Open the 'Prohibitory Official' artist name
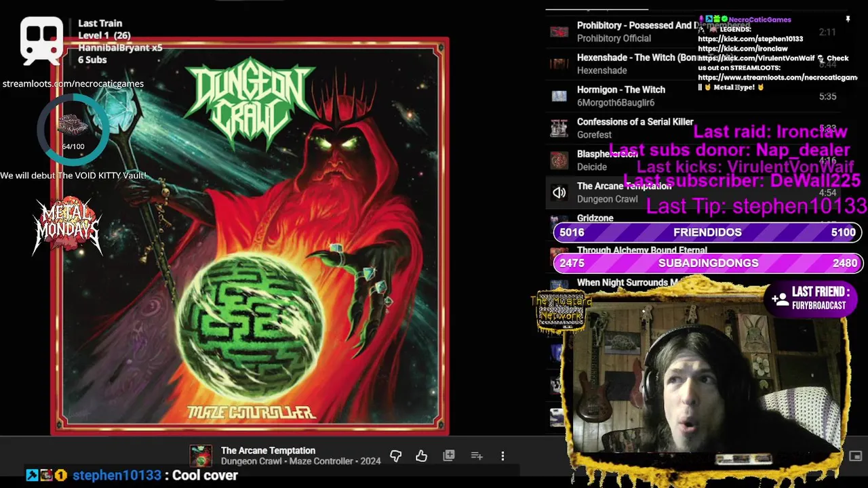This screenshot has width=868, height=488. coord(614,39)
